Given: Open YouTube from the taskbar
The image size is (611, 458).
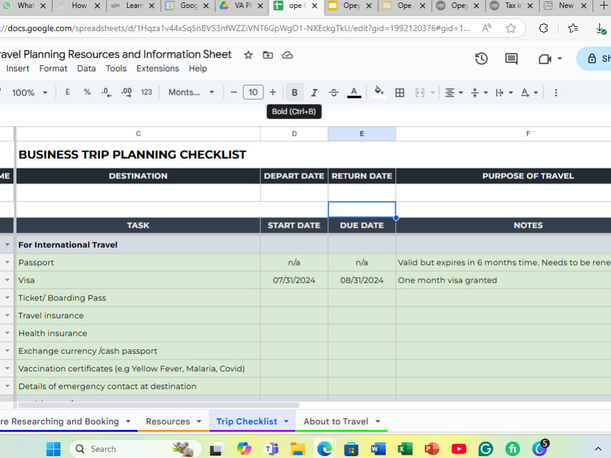Looking at the screenshot, I should pyautogui.click(x=459, y=449).
